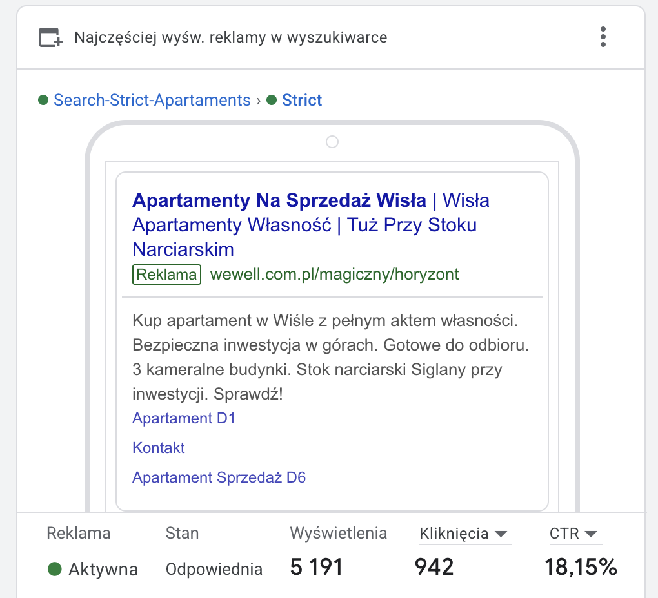The width and height of the screenshot is (658, 598).
Task: Open the Apartament D1 sitelink
Action: click(184, 418)
